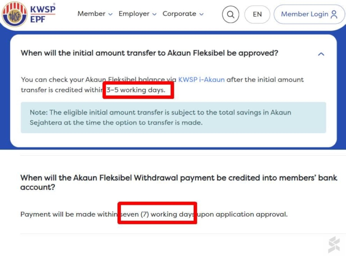The width and height of the screenshot is (346, 259).
Task: Click the watermark logo at bottom right
Action: pos(334,245)
